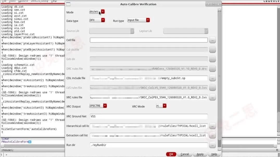Click the 'mouse L:' status text
280x157 pixels.
(8, 150)
